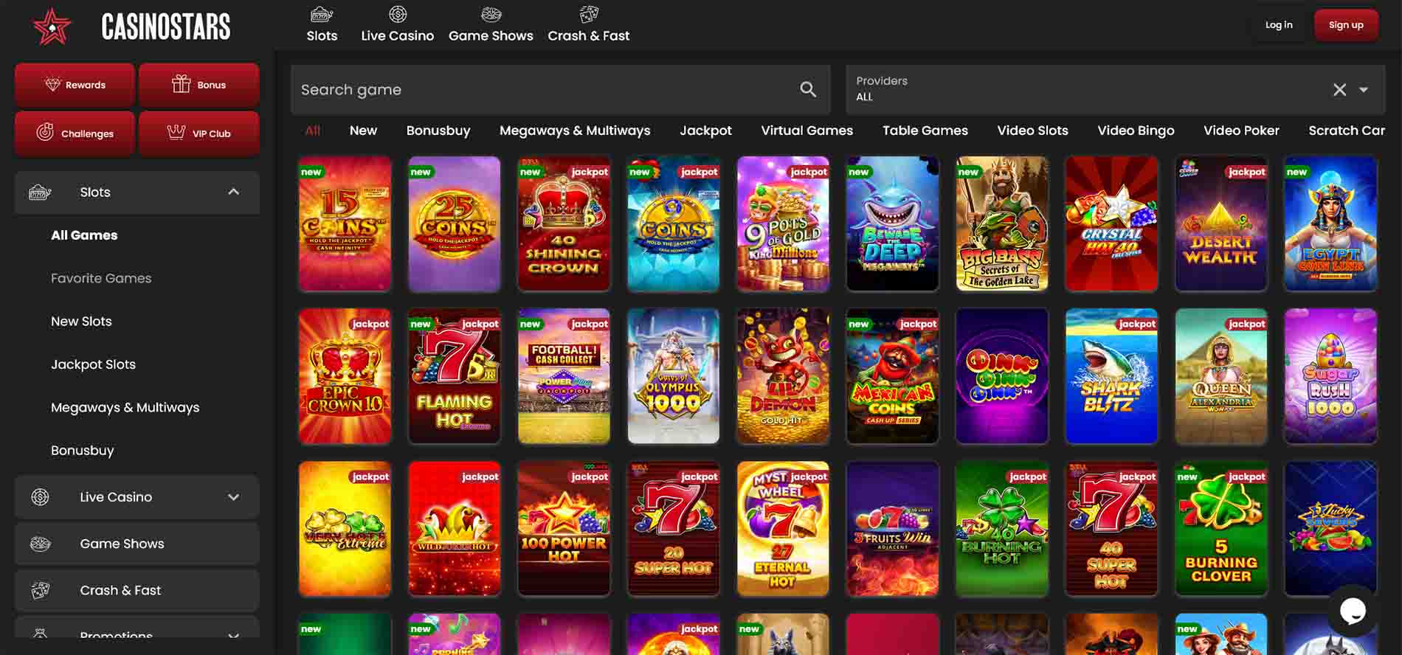Open Slots from the top navigation icon
1402x655 pixels.
pyautogui.click(x=322, y=14)
